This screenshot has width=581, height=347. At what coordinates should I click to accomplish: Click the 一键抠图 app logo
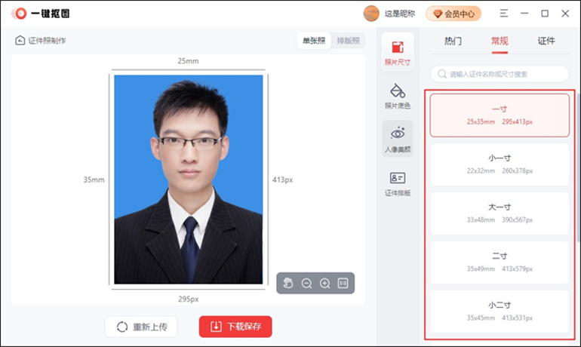(40, 14)
